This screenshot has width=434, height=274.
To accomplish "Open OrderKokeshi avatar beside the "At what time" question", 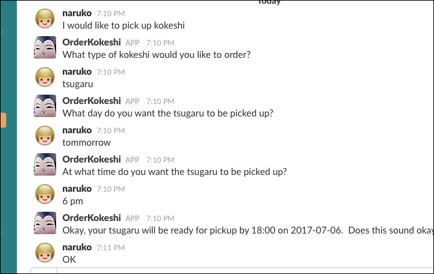I will 46,166.
